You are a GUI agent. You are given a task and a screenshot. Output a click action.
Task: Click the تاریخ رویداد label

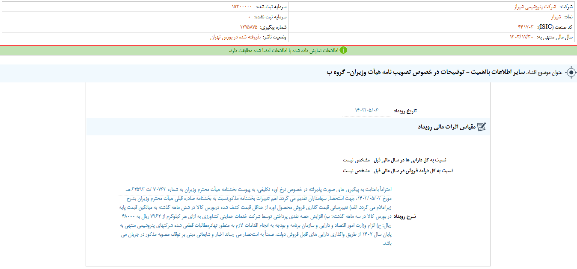pyautogui.click(x=404, y=111)
